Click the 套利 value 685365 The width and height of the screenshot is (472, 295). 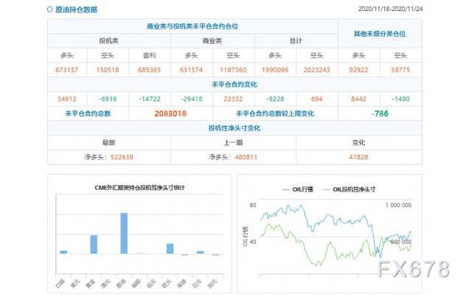click(x=150, y=71)
